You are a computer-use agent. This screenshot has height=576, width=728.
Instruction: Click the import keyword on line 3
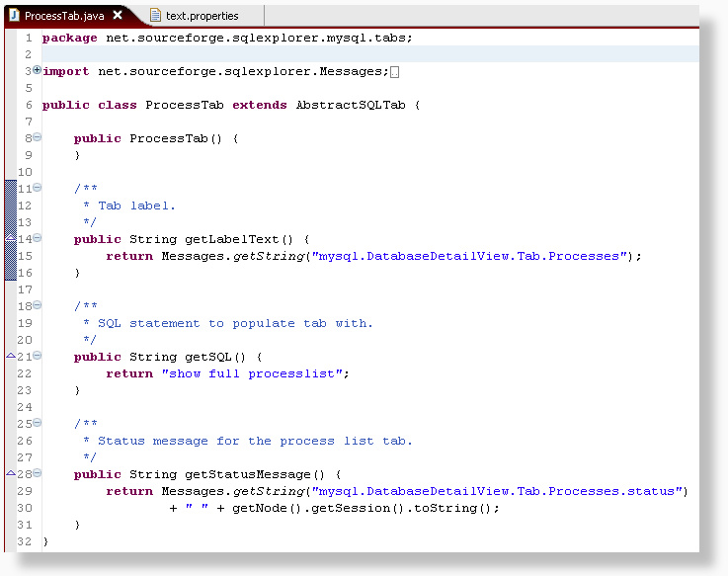point(66,71)
